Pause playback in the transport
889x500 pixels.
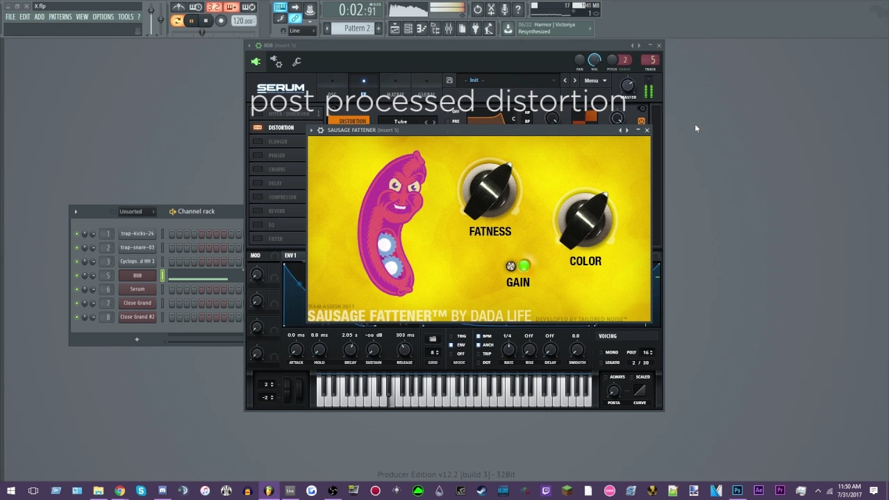(x=191, y=21)
